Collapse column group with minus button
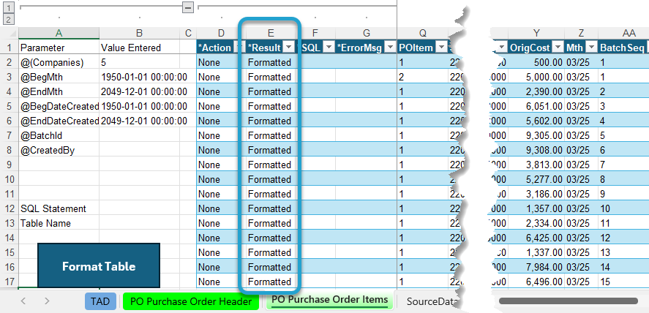This screenshot has width=649, height=313. click(188, 7)
